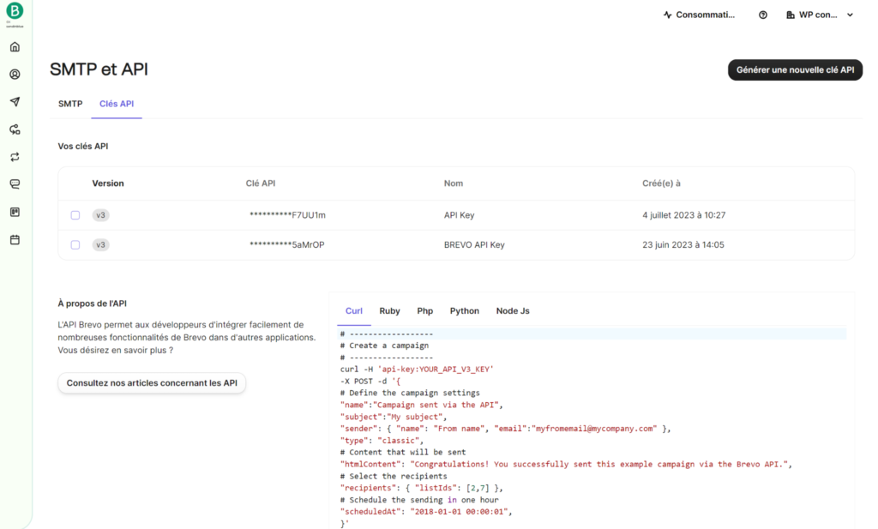The height and width of the screenshot is (529, 878).
Task: Click the 'Vos clés API' heading
Action: pos(83,146)
